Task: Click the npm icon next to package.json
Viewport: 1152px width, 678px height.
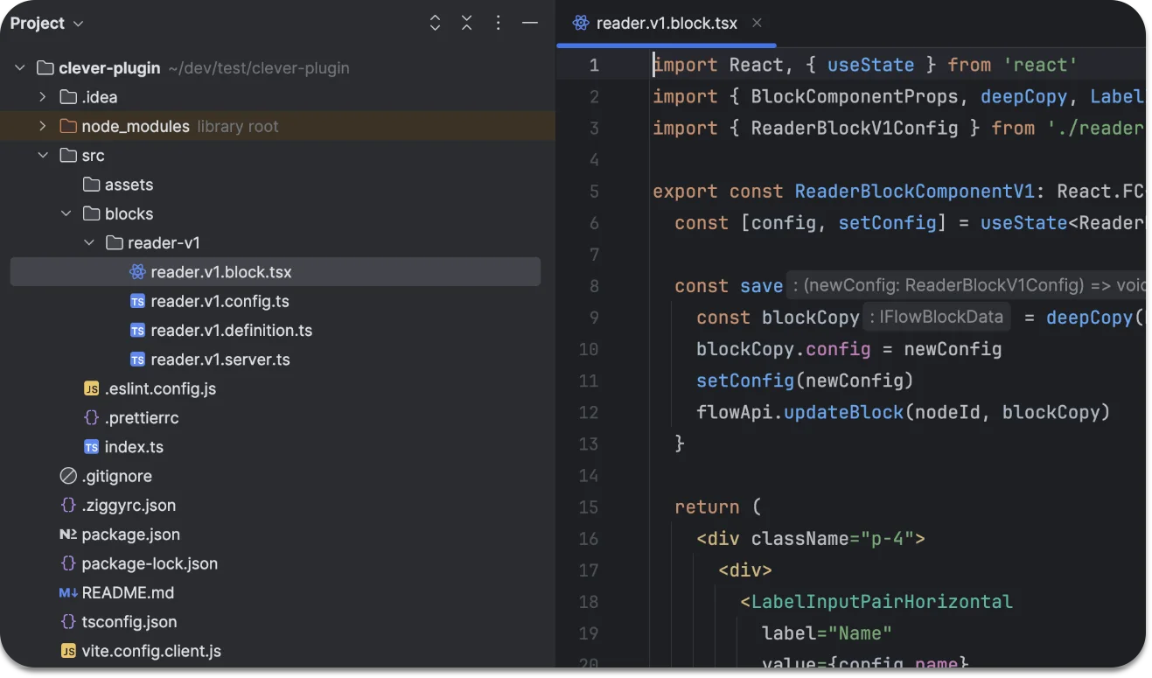Action: [x=68, y=535]
